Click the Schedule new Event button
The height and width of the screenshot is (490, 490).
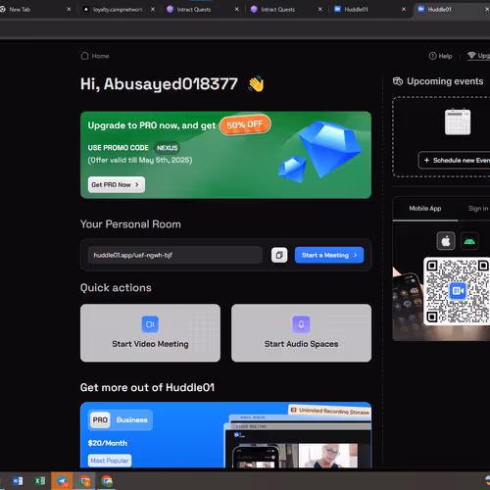point(454,160)
